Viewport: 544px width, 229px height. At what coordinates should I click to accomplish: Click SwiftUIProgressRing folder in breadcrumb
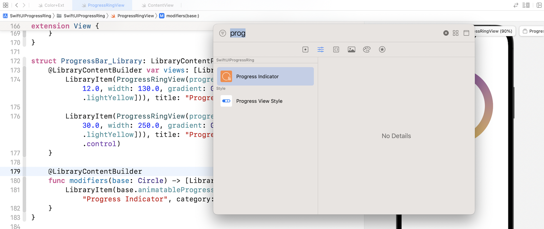point(81,16)
